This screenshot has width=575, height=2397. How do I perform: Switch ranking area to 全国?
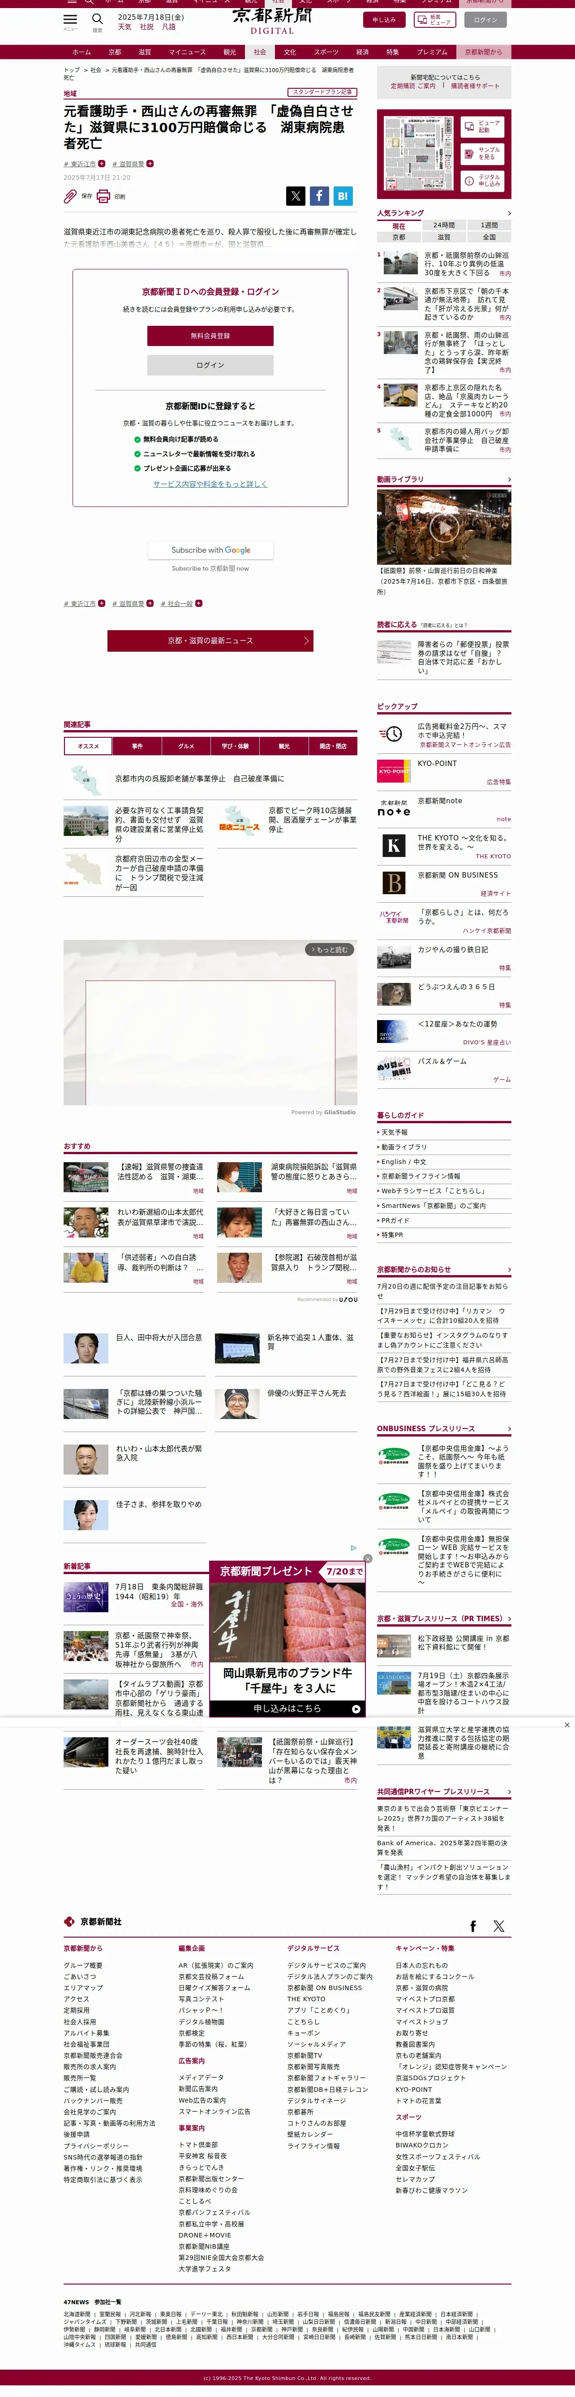[489, 237]
